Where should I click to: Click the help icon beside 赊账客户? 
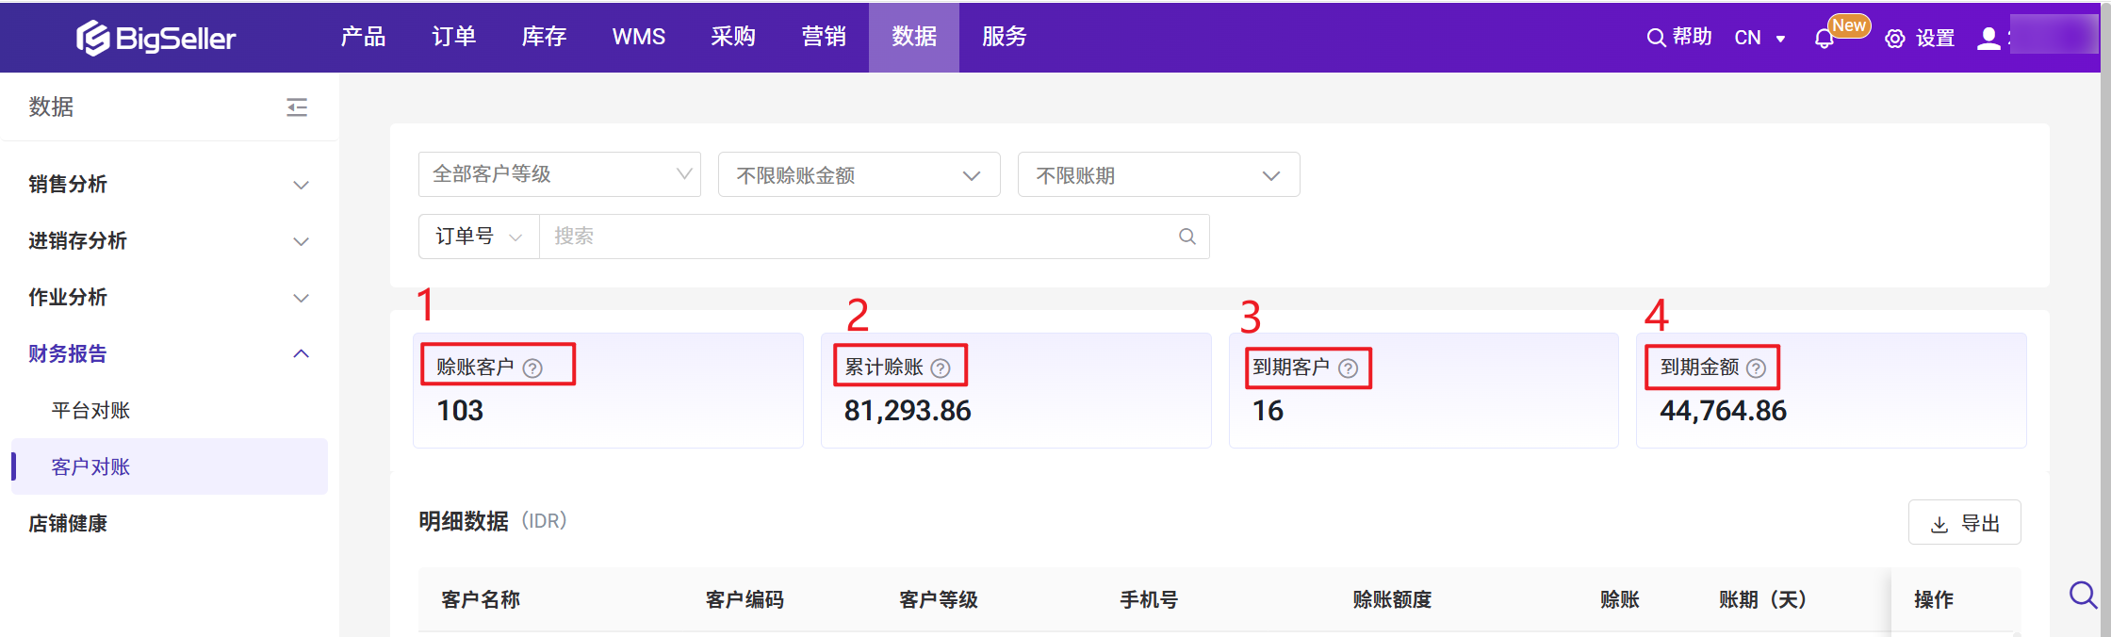click(532, 368)
